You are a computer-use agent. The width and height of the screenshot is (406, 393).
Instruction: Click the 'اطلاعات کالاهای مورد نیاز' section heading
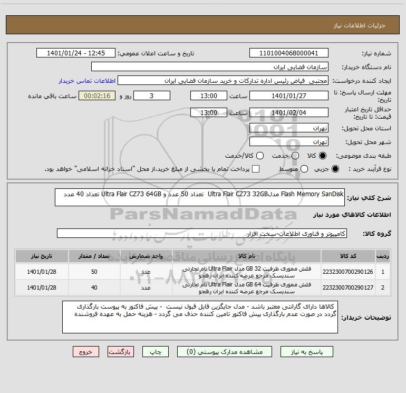(352, 215)
